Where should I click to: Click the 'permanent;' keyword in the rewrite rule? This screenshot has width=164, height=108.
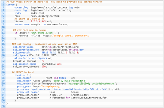(x=82, y=36)
